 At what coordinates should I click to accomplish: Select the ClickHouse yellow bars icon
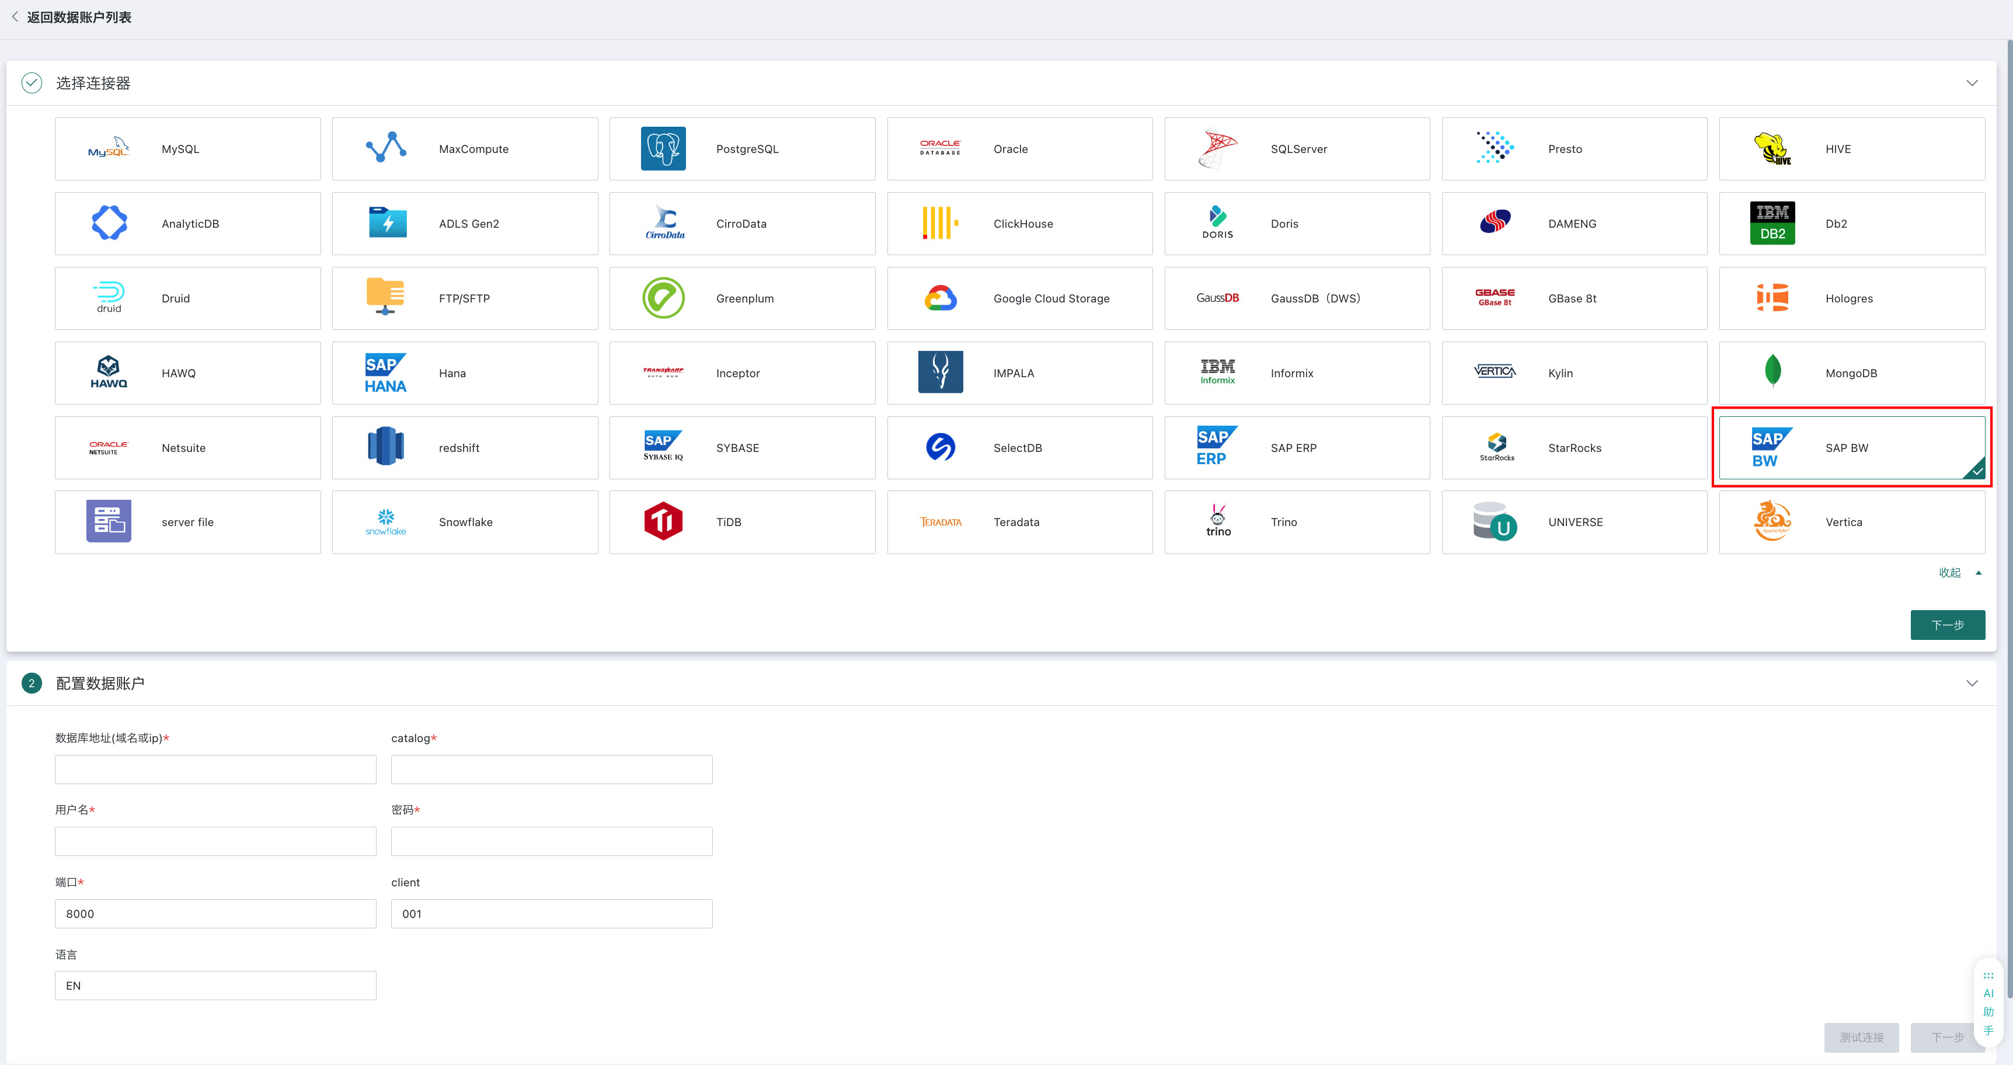click(x=940, y=224)
